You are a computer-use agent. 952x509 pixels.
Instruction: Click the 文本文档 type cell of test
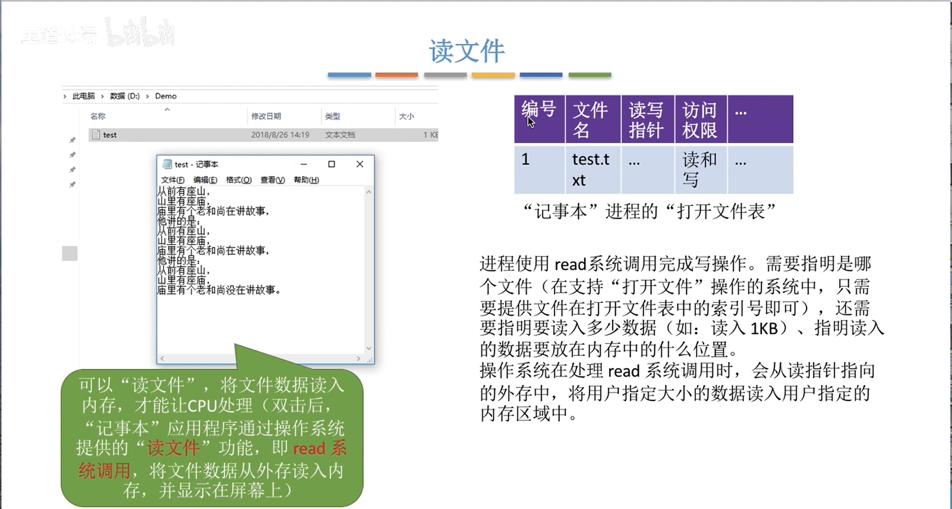click(x=340, y=135)
